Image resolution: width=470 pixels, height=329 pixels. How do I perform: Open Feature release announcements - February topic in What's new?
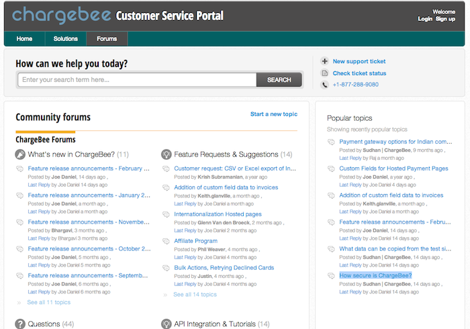click(89, 169)
